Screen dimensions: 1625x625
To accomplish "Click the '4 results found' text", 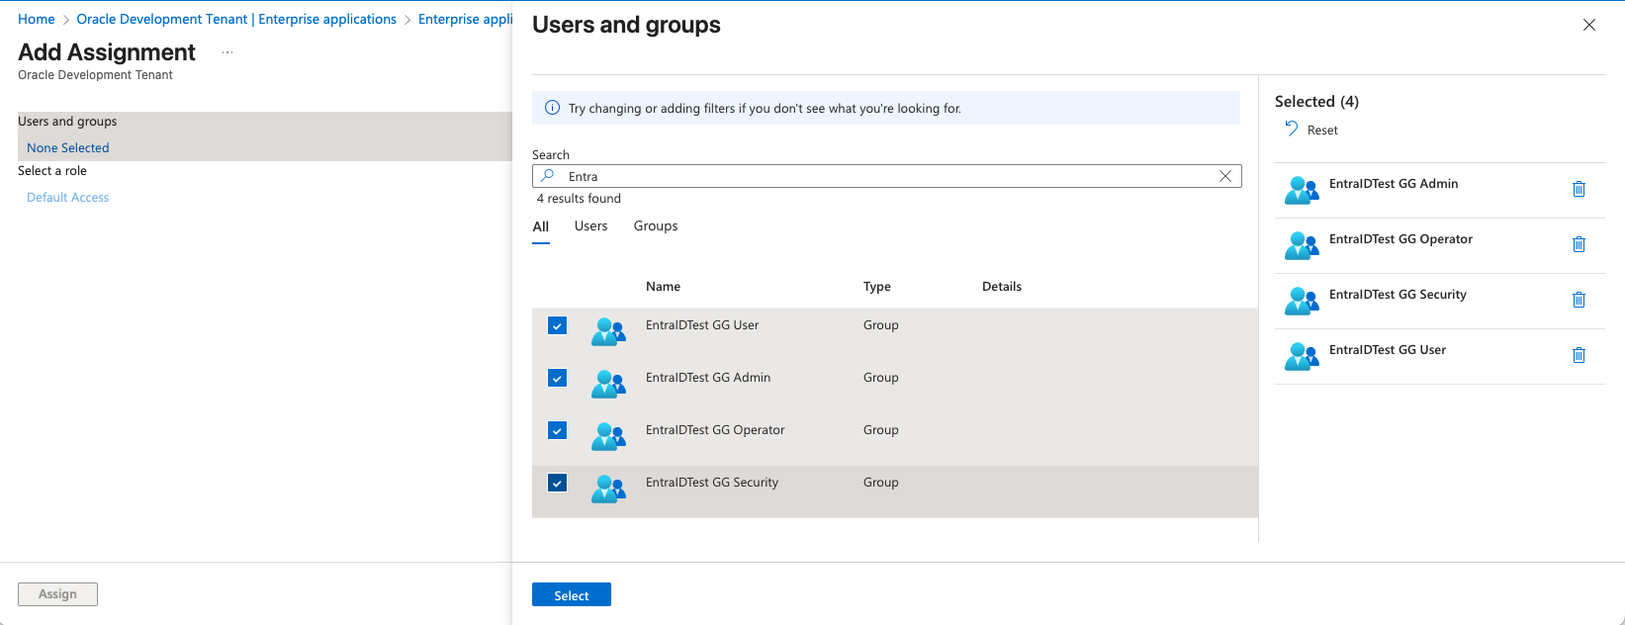I will [579, 198].
